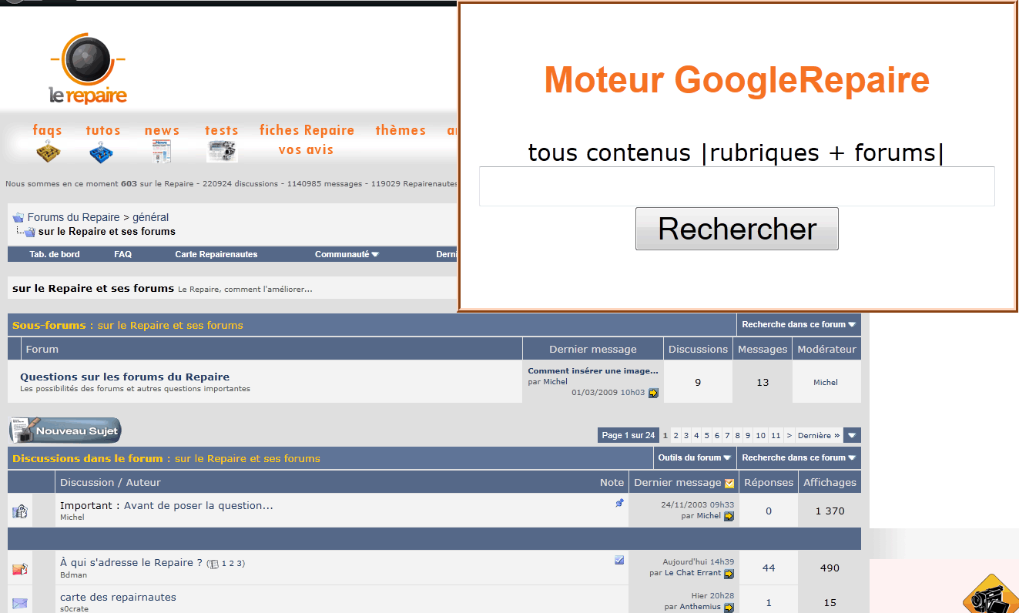Go to next page arrow in pagination
1019x613 pixels.
pos(789,435)
